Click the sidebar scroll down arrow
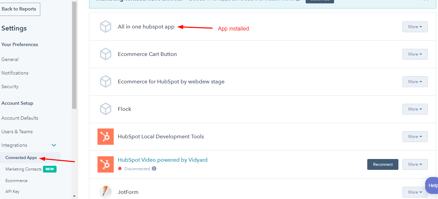Viewport: 438px width, 199px height. [x=74, y=196]
